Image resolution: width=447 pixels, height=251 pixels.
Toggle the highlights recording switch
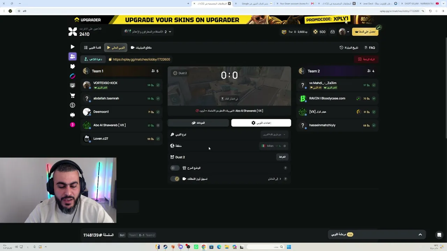coord(175,179)
